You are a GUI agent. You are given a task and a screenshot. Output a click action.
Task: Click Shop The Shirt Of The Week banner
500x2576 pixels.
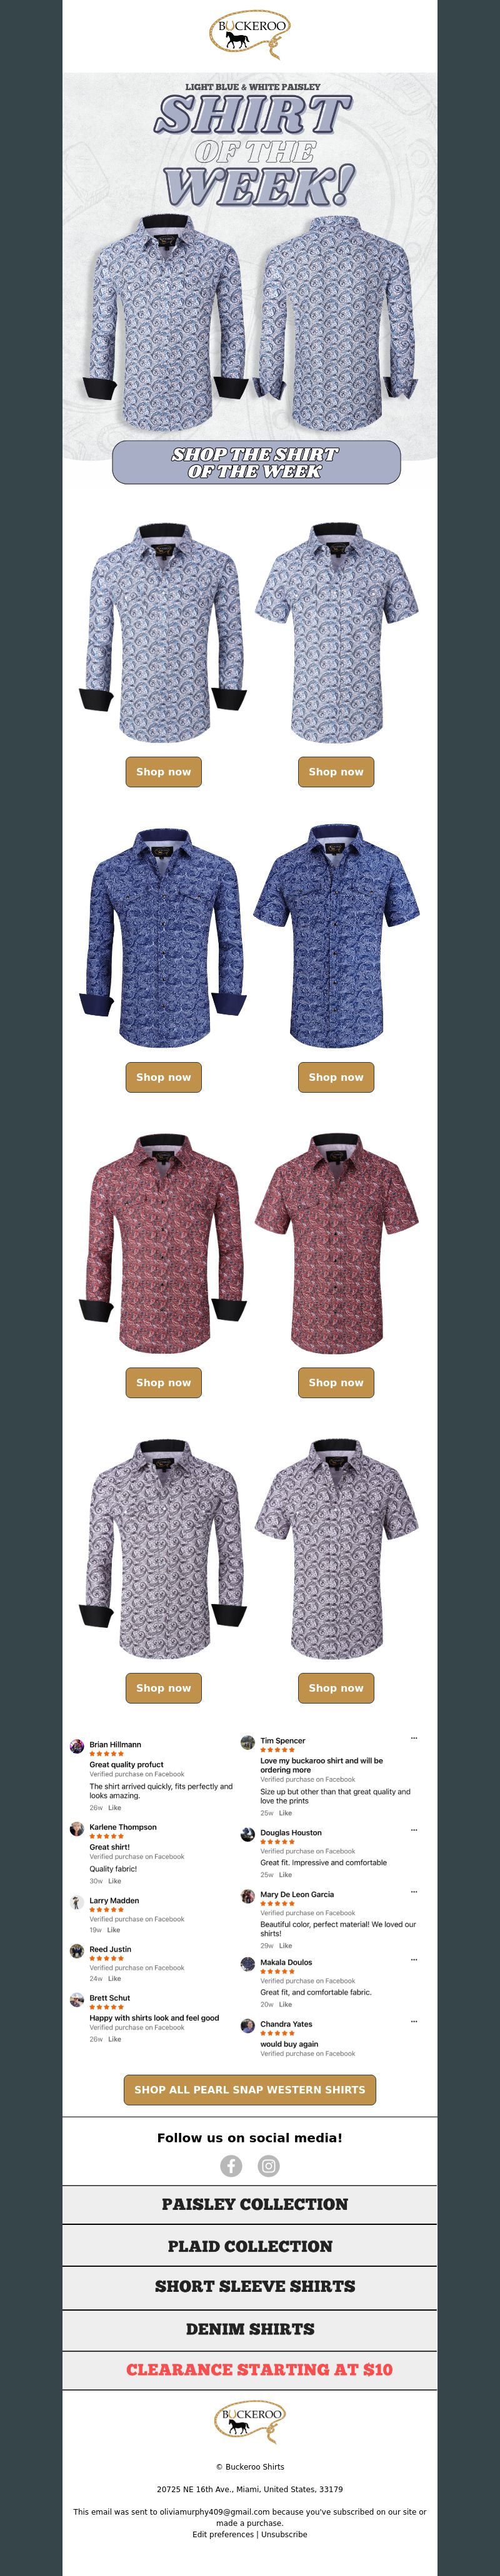[x=256, y=463]
